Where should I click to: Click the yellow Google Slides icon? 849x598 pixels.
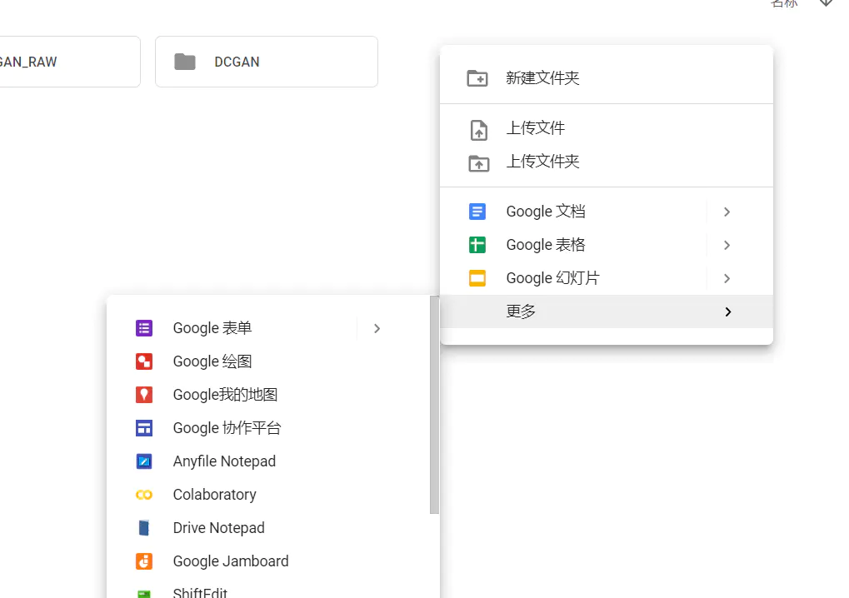477,278
